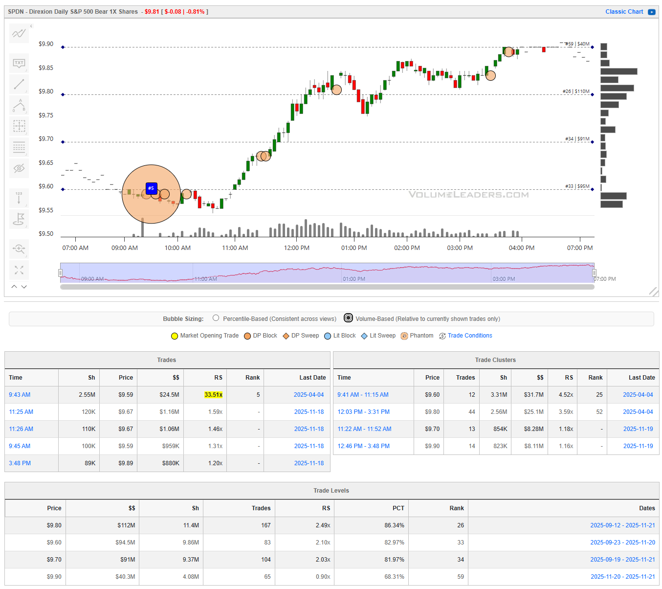Toggle DP Sweep legend item
Viewport: 662px width, 589px height.
click(301, 336)
